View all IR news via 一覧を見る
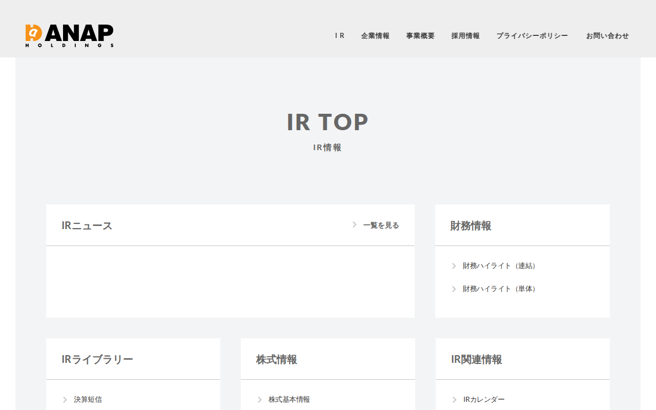 (x=381, y=225)
